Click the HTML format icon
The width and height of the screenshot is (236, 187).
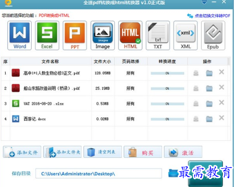[130, 35]
